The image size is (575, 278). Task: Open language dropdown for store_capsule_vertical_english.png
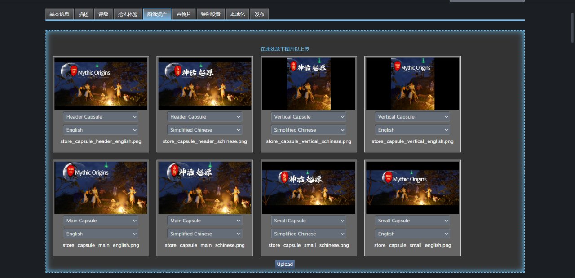click(412, 130)
